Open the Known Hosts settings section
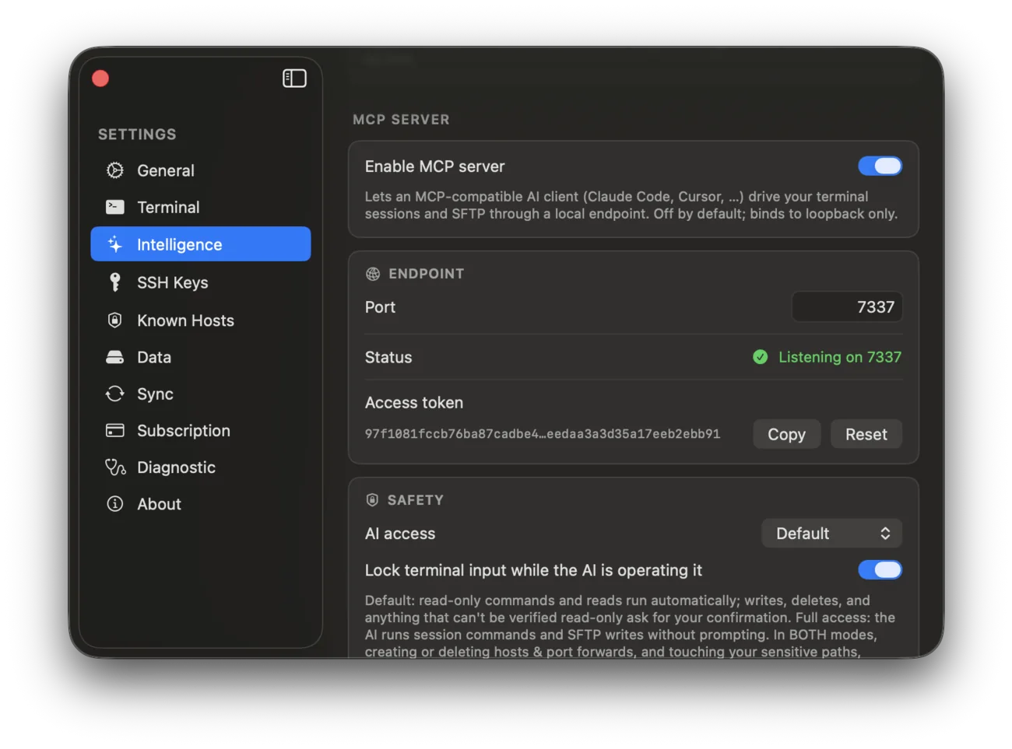Viewport: 1012px width, 749px height. [201, 320]
